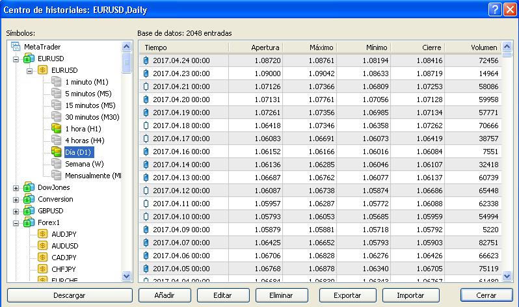Click the MetaTrader root tree icon

(16, 47)
